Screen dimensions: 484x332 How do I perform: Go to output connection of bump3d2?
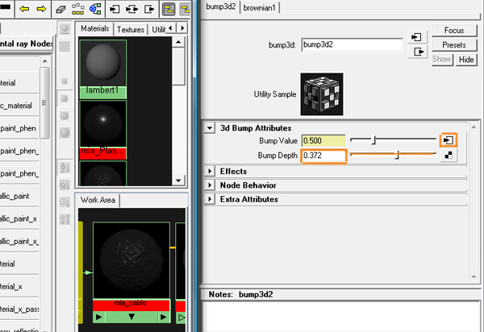coord(417,52)
